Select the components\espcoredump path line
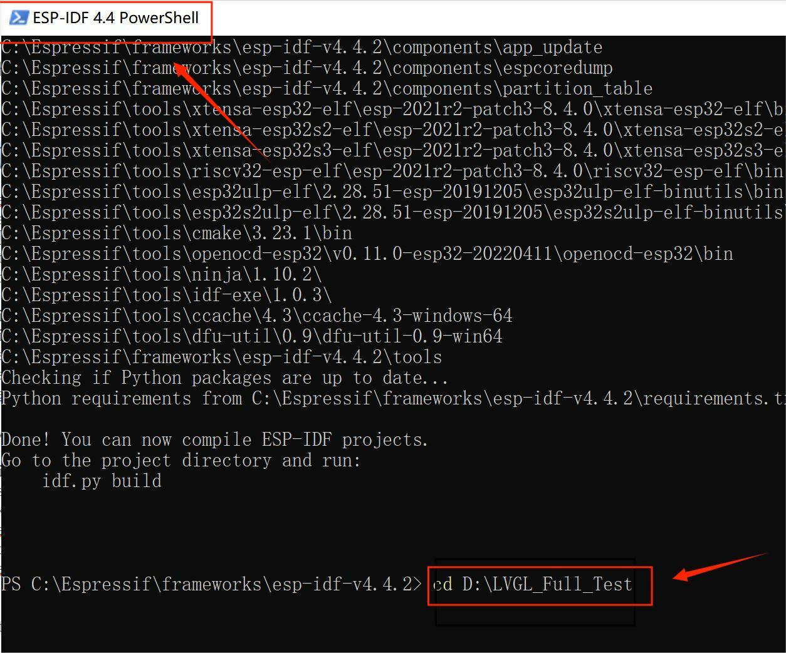The width and height of the screenshot is (786, 653). pos(307,68)
